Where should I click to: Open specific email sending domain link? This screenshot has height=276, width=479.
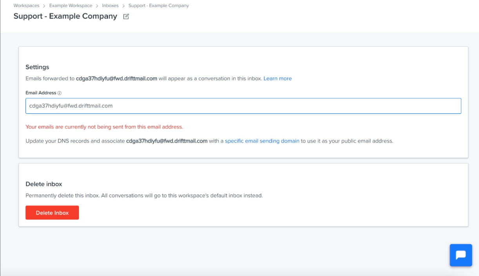262,141
